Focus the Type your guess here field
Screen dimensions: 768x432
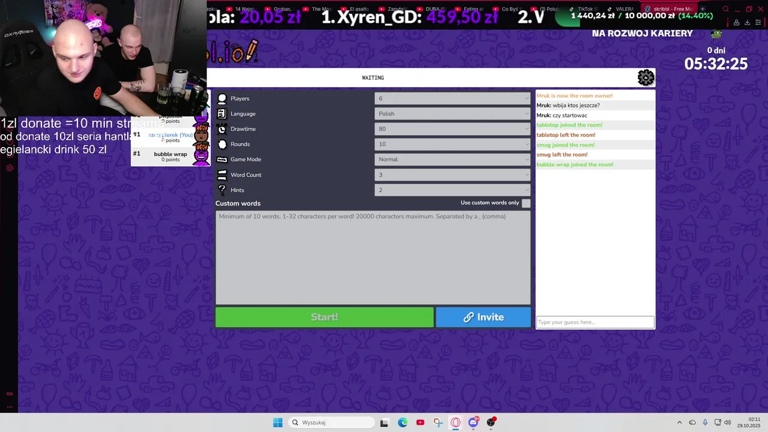(x=595, y=322)
